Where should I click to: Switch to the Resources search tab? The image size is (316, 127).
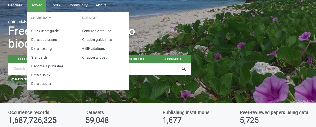tap(172, 59)
